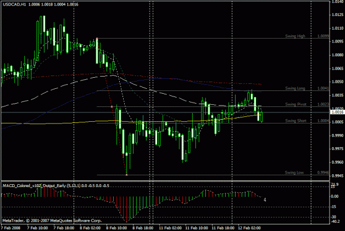
Task: Select the red swing-low marker at the chart bottom
Action: 126,175
